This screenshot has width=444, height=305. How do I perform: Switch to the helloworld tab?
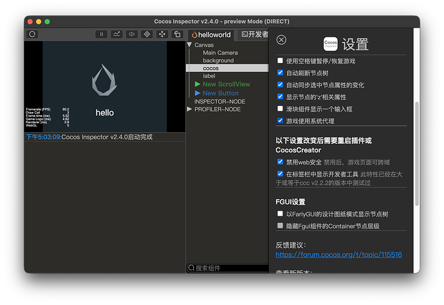tap(211, 35)
